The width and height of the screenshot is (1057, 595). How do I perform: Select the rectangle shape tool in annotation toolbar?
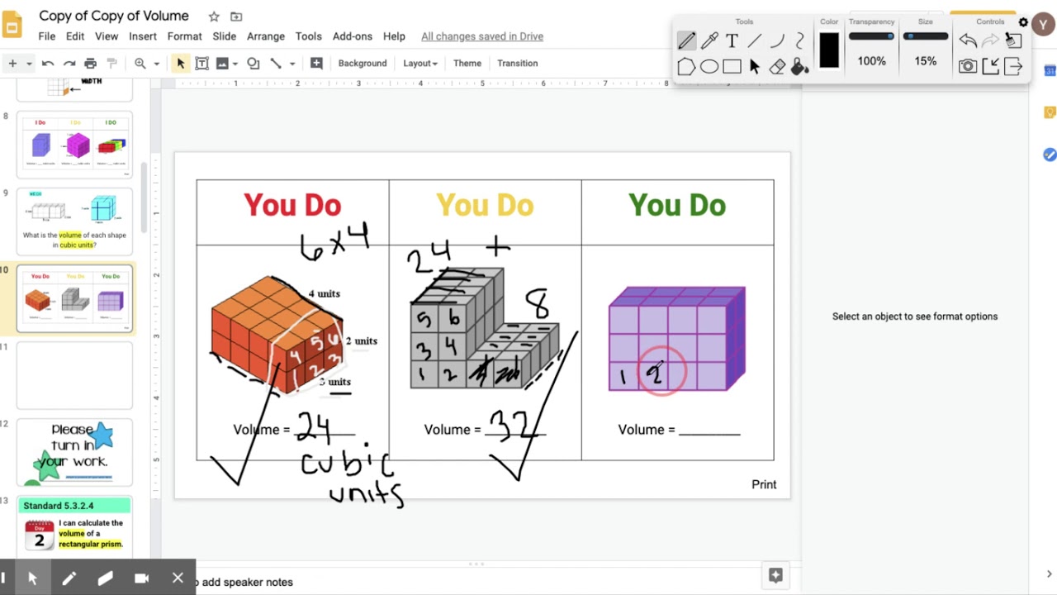click(732, 67)
